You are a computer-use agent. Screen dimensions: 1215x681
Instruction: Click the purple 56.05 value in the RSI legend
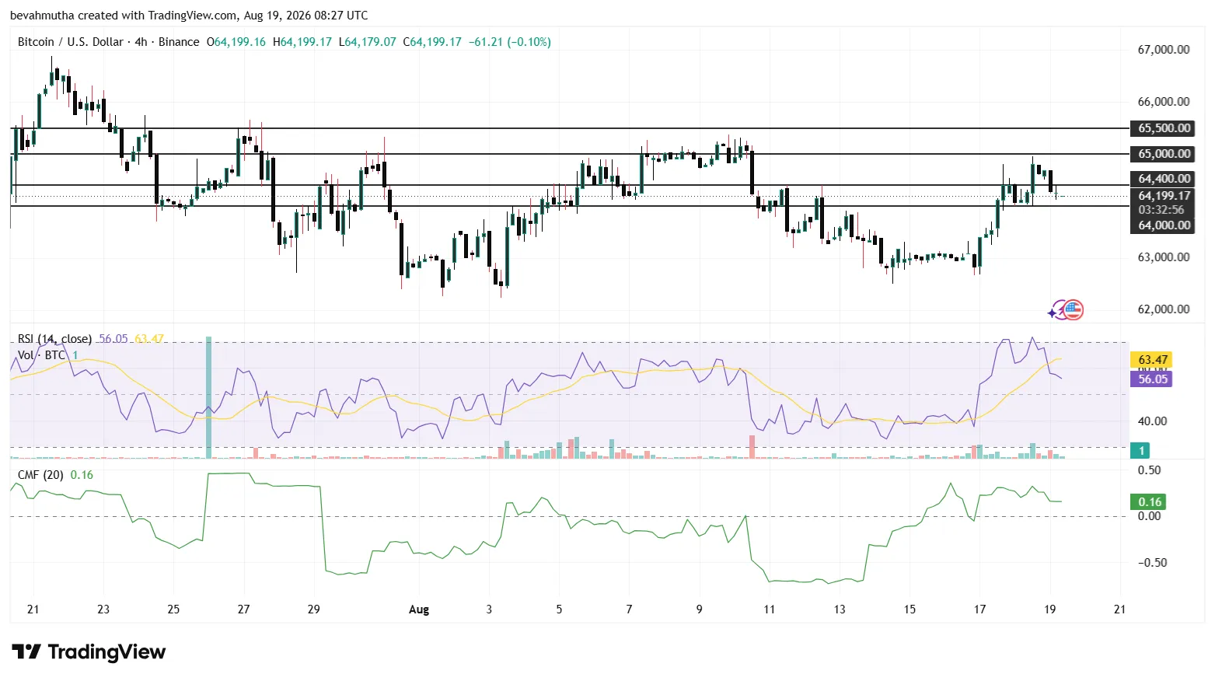(x=113, y=339)
